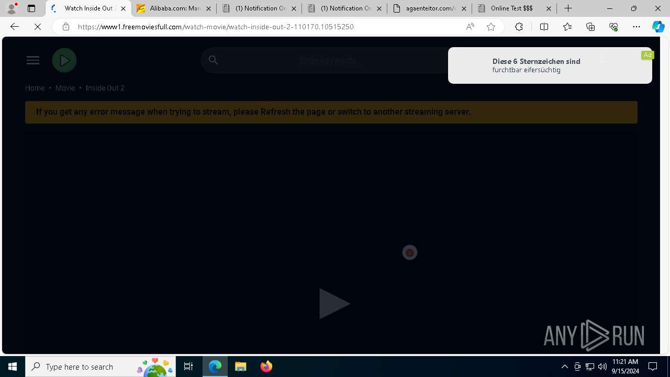Open a new browser tab

pyautogui.click(x=568, y=8)
